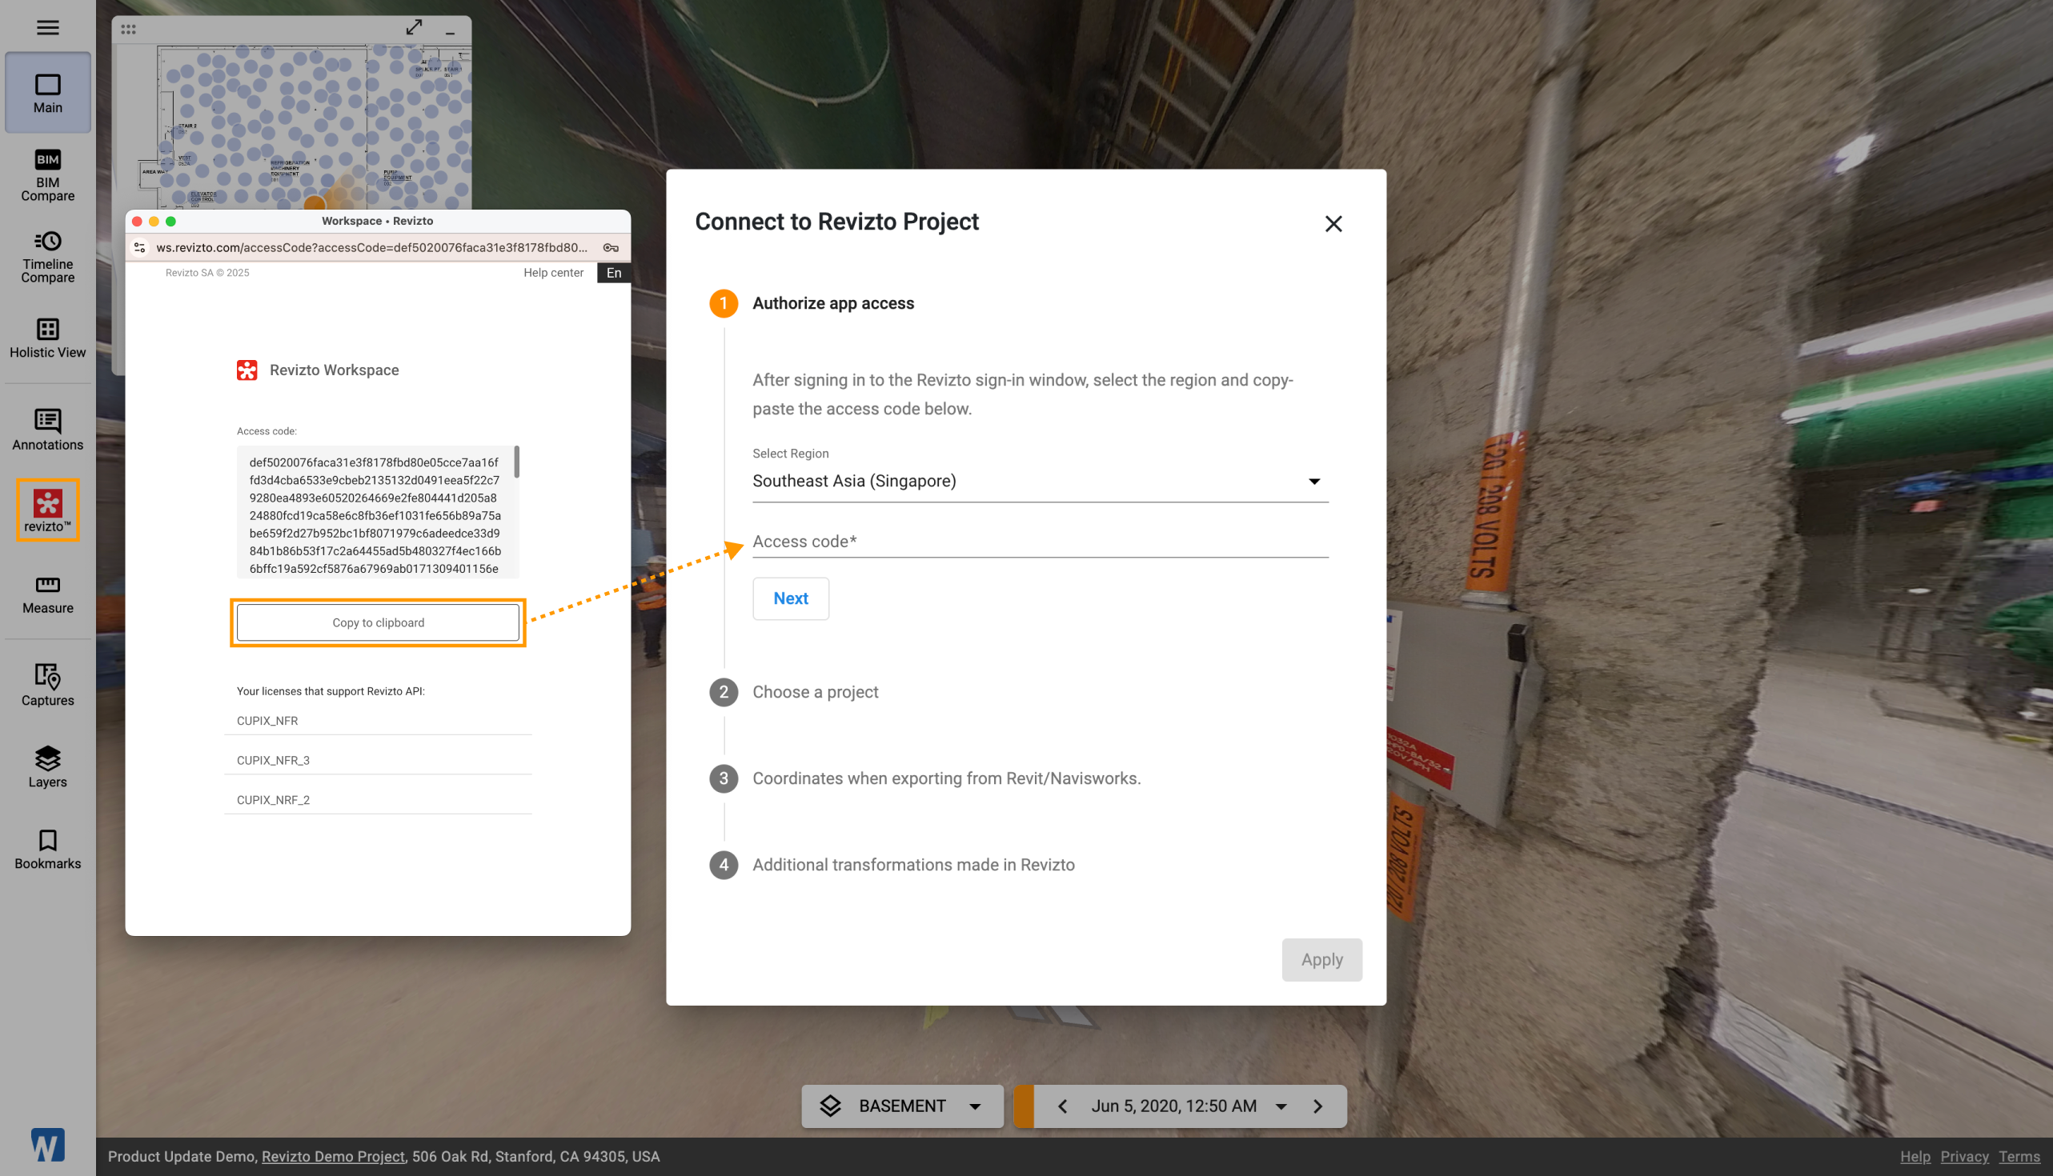Go to next capture date

pos(1317,1106)
